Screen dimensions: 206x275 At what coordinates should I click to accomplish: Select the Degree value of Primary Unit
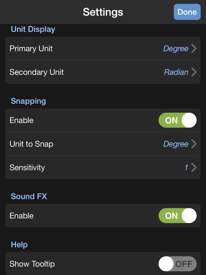coord(176,49)
